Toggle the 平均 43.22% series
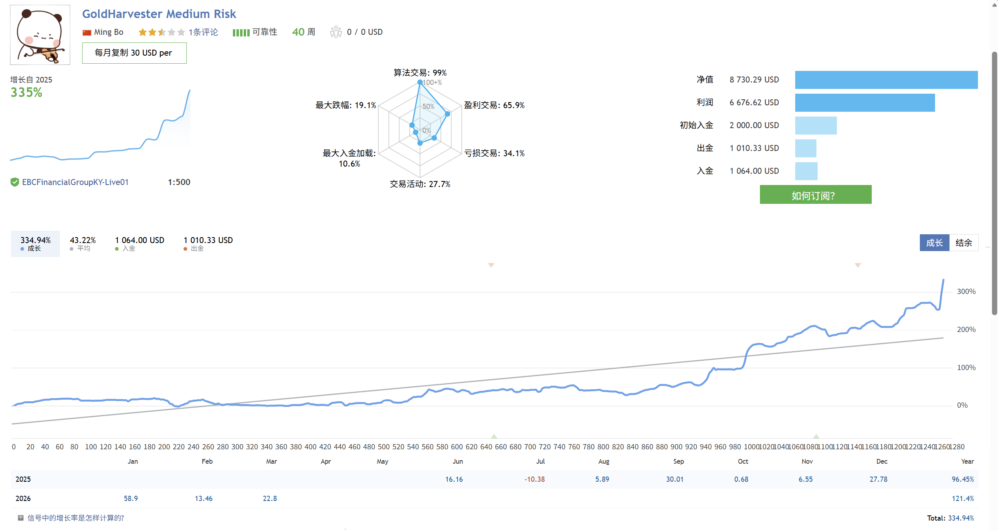998x531 pixels. [x=83, y=243]
